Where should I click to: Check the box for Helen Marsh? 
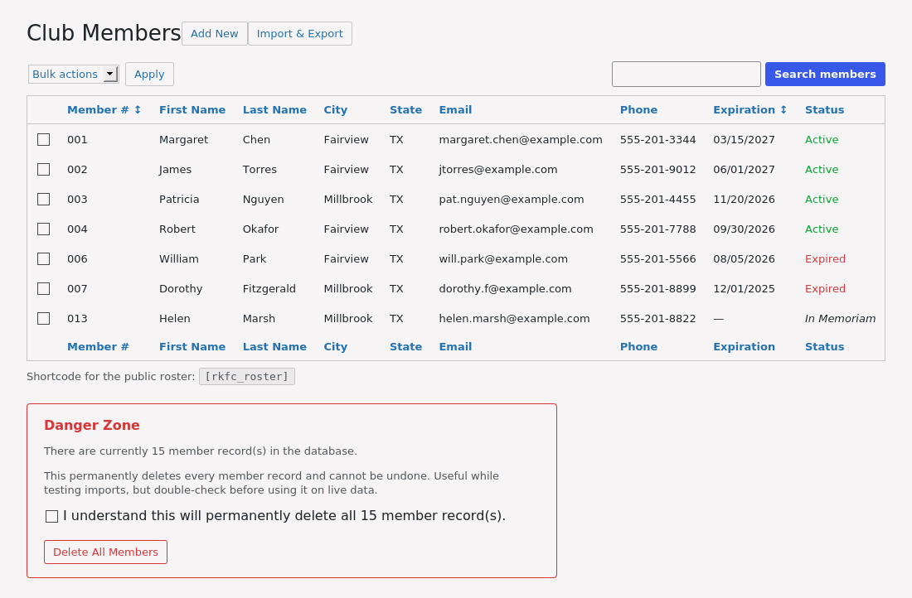(44, 319)
